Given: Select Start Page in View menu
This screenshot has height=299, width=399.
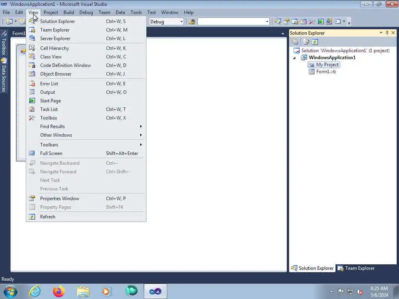Looking at the screenshot, I should pyautogui.click(x=86, y=101).
